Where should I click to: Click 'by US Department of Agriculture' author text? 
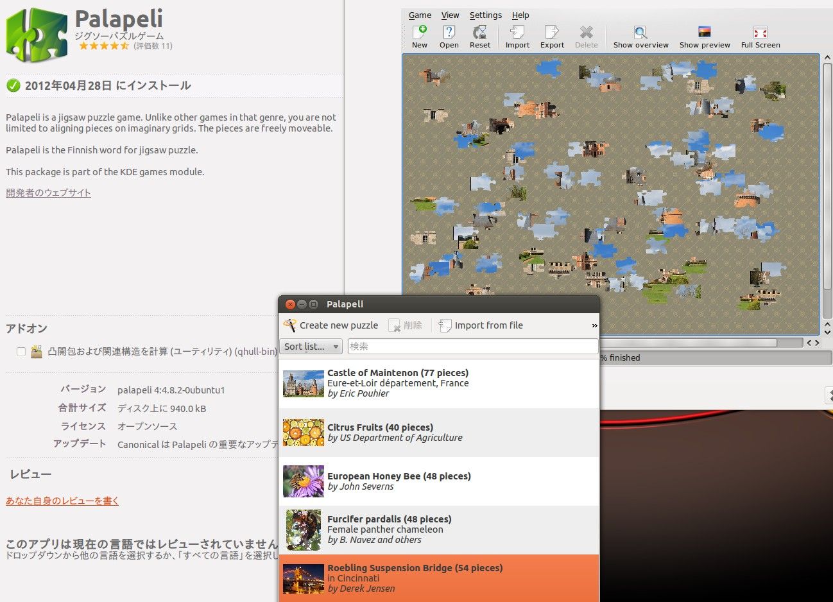395,438
